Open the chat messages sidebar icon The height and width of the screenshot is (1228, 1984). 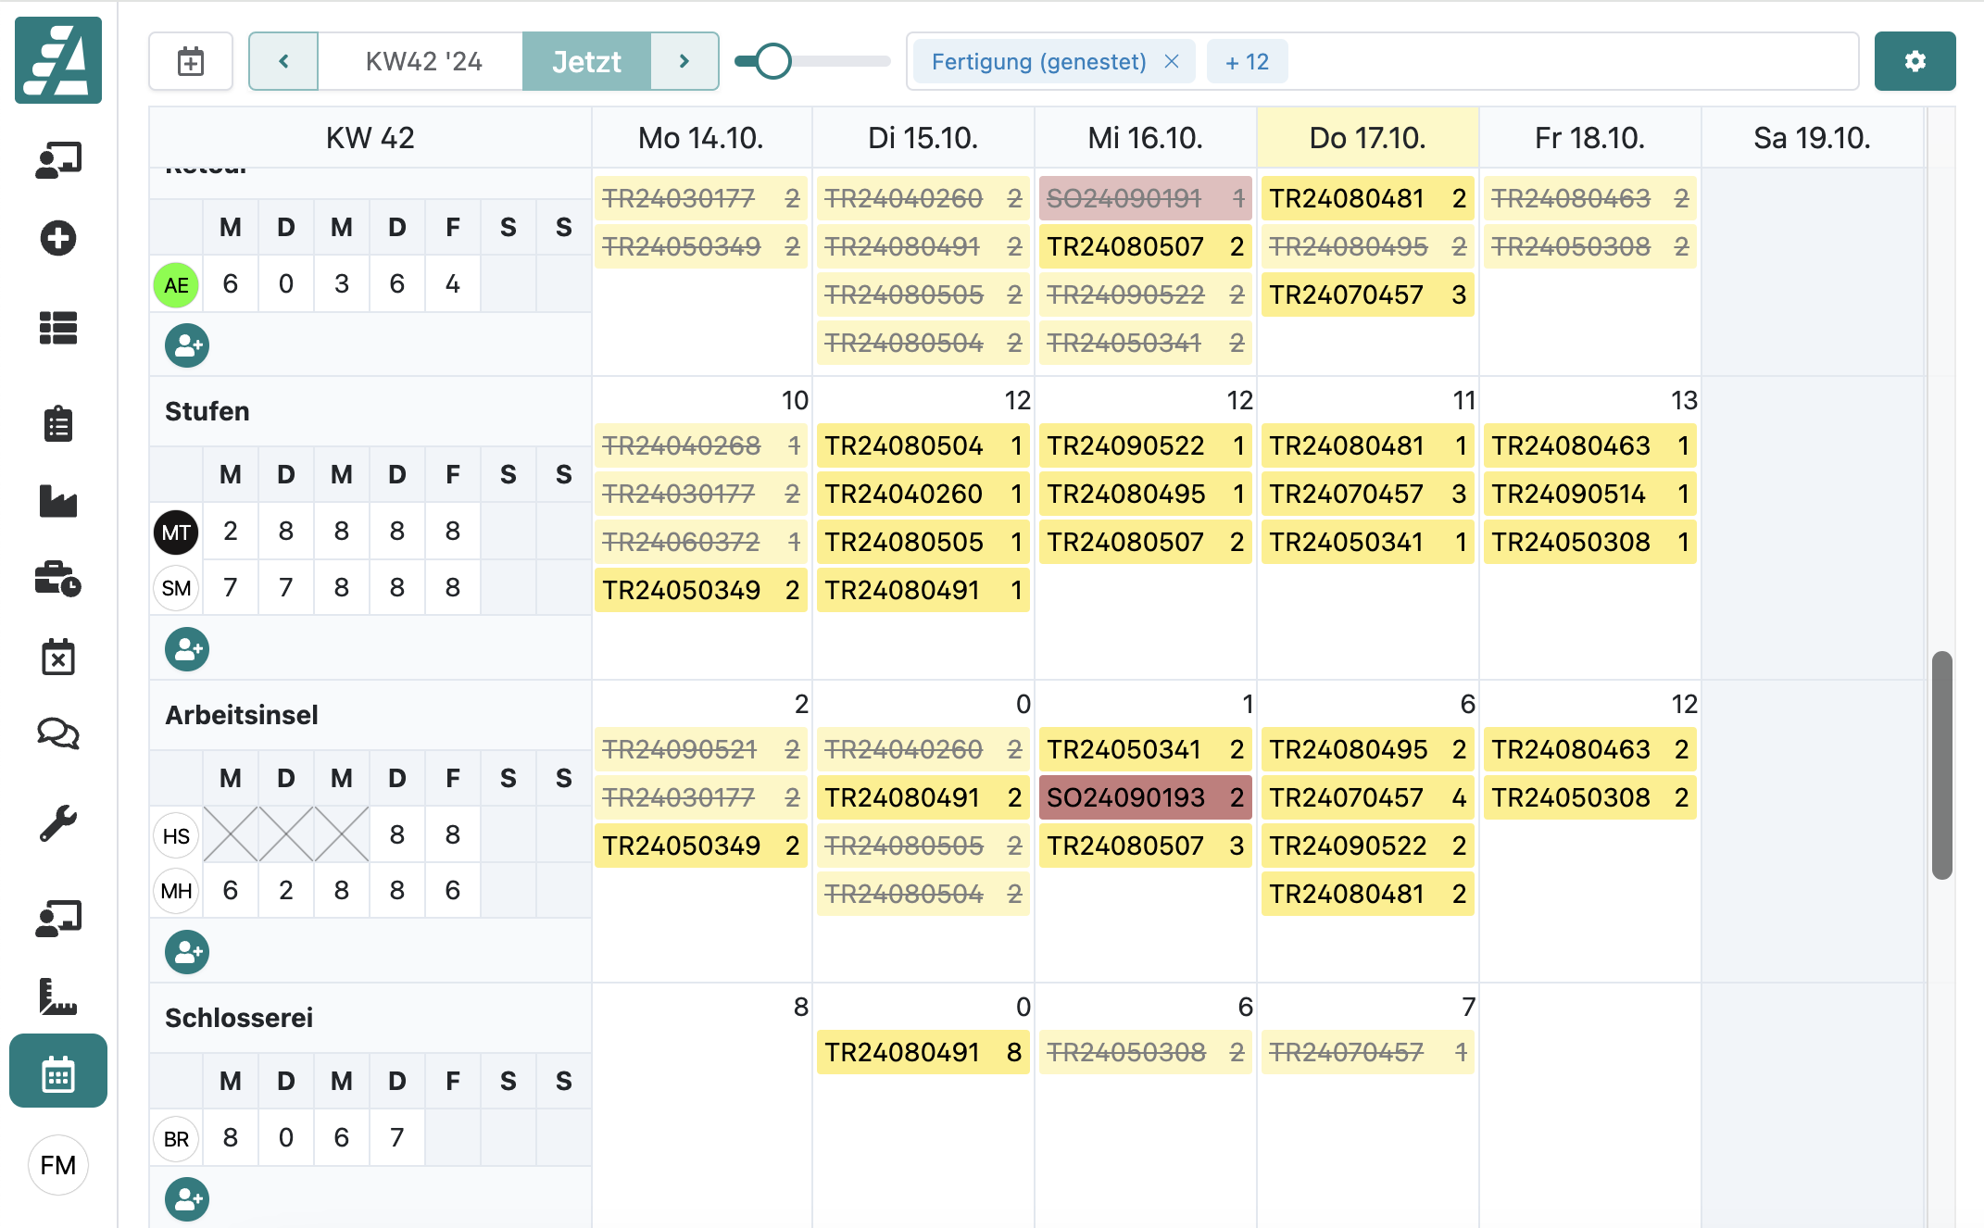57,733
